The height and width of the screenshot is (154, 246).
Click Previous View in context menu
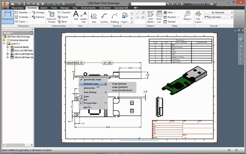click(93, 103)
